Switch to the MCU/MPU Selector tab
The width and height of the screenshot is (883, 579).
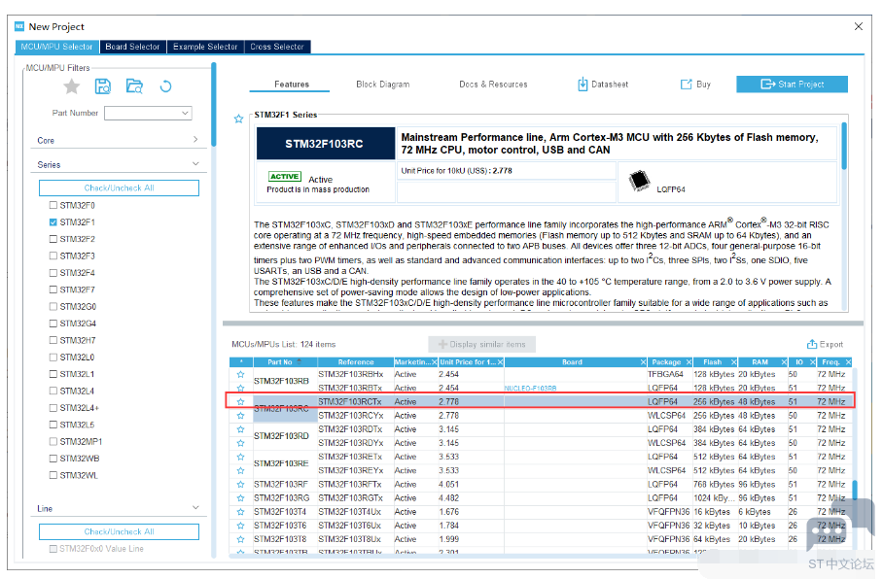(x=56, y=47)
